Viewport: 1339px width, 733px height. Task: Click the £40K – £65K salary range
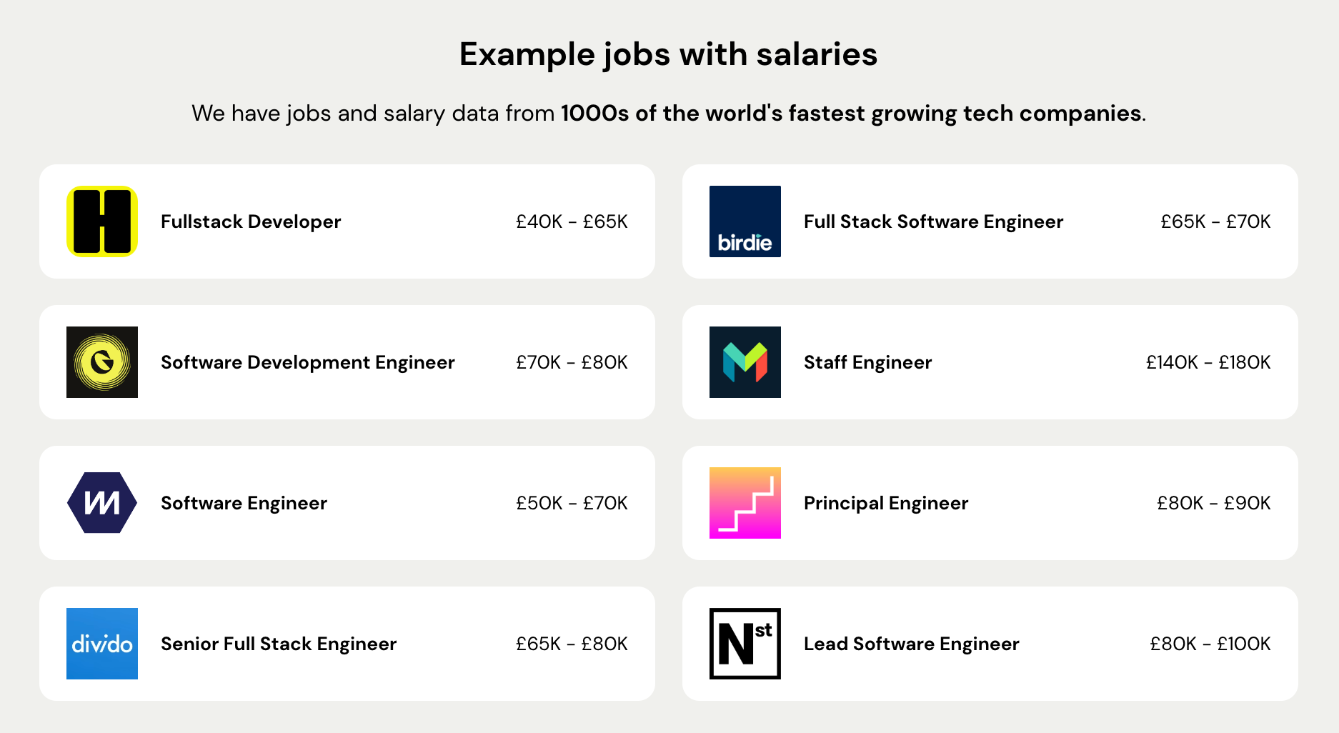[572, 221]
